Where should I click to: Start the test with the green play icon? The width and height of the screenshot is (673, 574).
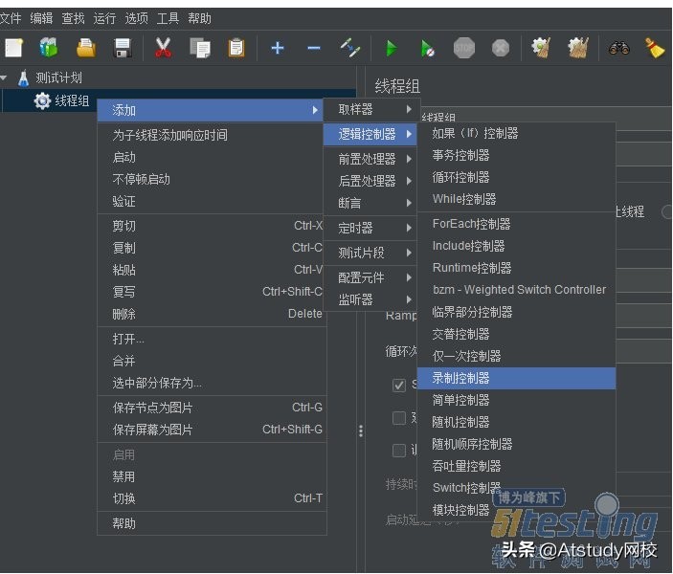click(x=391, y=48)
